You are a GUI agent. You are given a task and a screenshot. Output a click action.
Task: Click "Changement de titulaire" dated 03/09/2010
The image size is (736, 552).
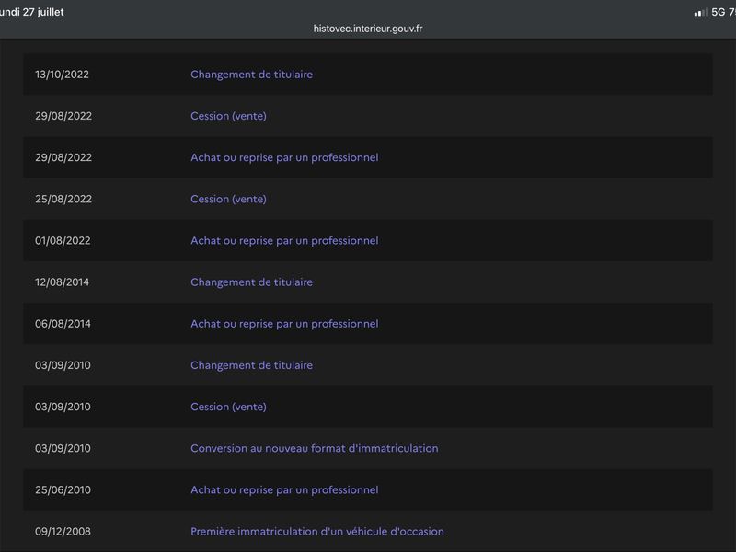pos(251,365)
